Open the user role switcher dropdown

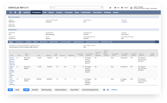point(132,8)
